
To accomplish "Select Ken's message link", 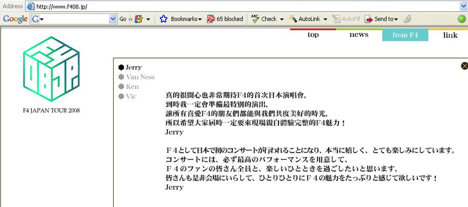I will click(x=132, y=86).
